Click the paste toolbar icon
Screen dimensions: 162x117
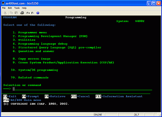click(x=16, y=13)
